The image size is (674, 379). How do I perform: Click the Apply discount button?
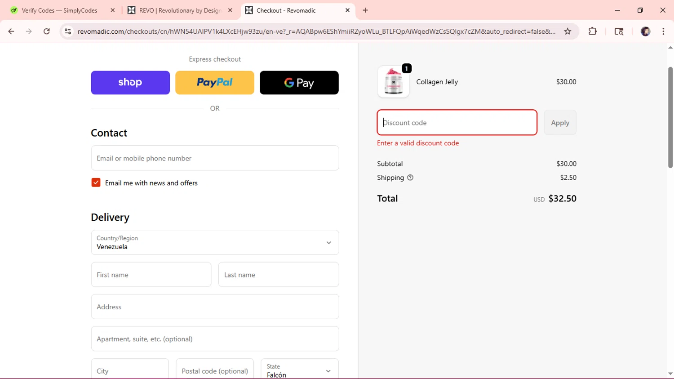tap(560, 123)
